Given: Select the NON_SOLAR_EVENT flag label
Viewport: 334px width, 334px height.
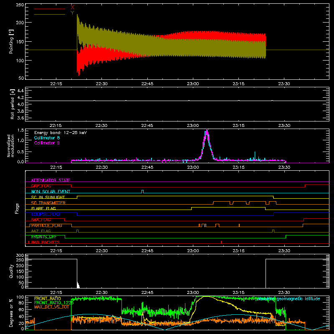Looking at the screenshot, I should coord(51,192).
